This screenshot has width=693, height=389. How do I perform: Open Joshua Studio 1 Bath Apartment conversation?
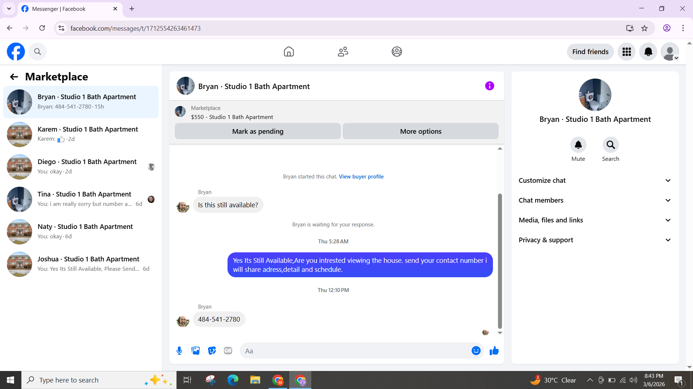coord(81,264)
